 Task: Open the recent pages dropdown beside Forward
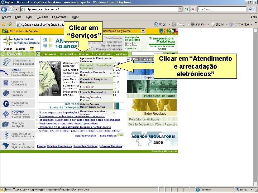click(16, 9)
